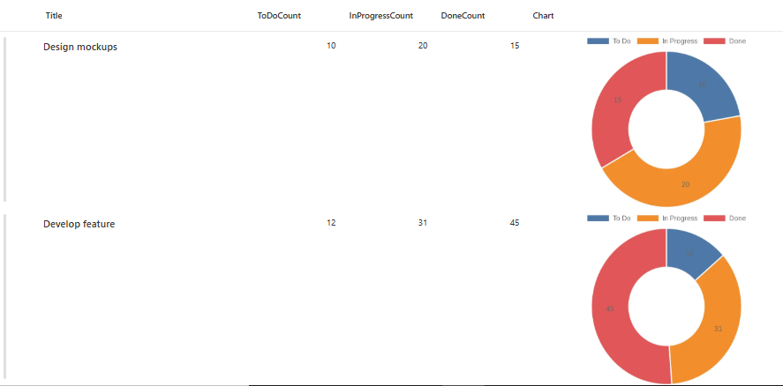This screenshot has width=783, height=386.
Task: Select InProgressCount value 31 in Develop feature row
Action: click(x=423, y=223)
